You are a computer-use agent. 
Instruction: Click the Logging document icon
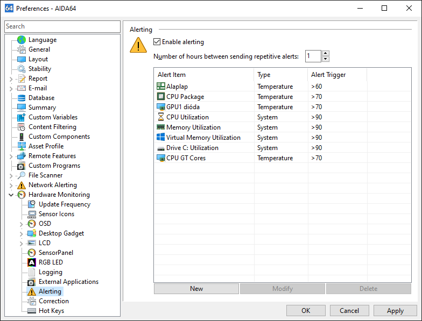coord(32,272)
